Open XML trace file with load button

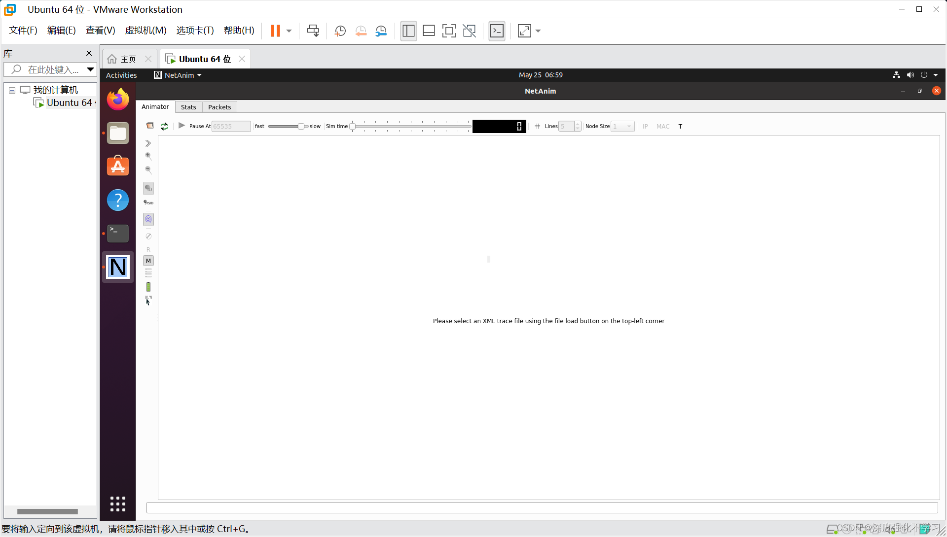(x=150, y=126)
